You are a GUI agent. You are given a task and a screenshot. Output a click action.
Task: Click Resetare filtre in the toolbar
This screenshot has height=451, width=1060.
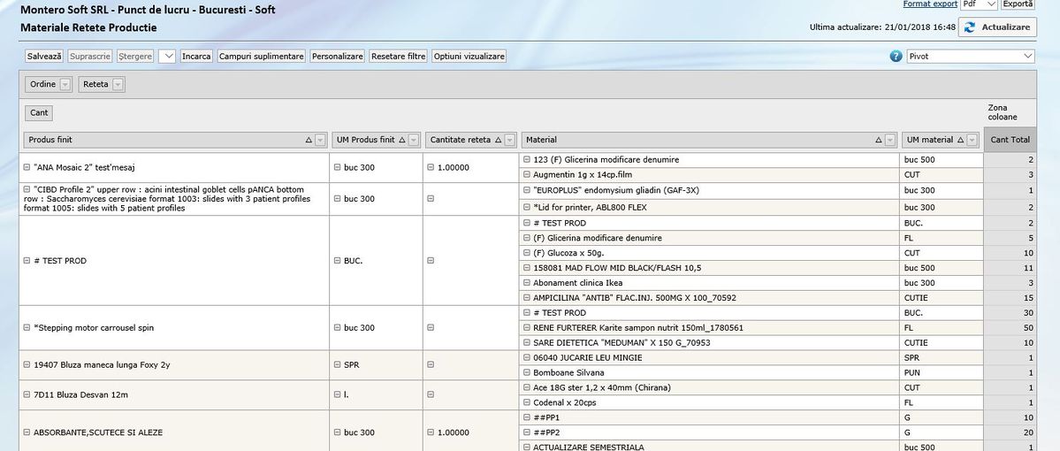coord(398,56)
